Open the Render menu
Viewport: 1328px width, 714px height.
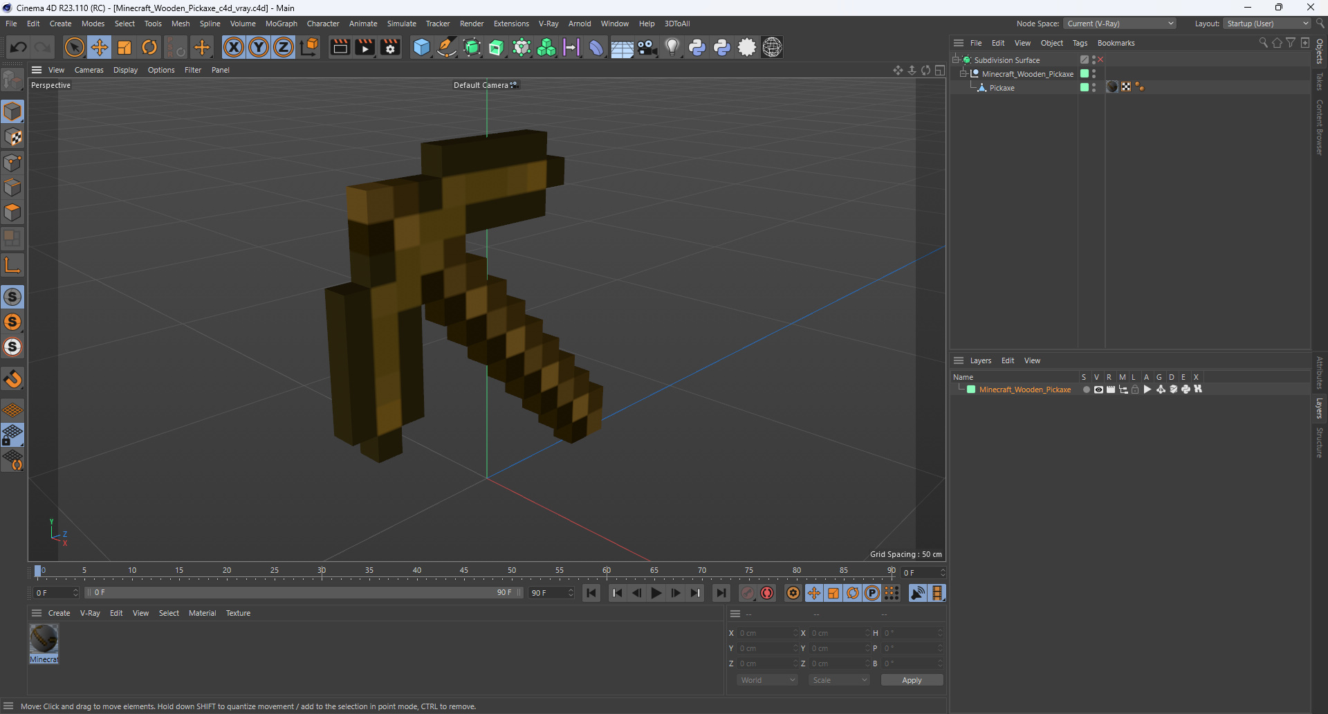[472, 24]
